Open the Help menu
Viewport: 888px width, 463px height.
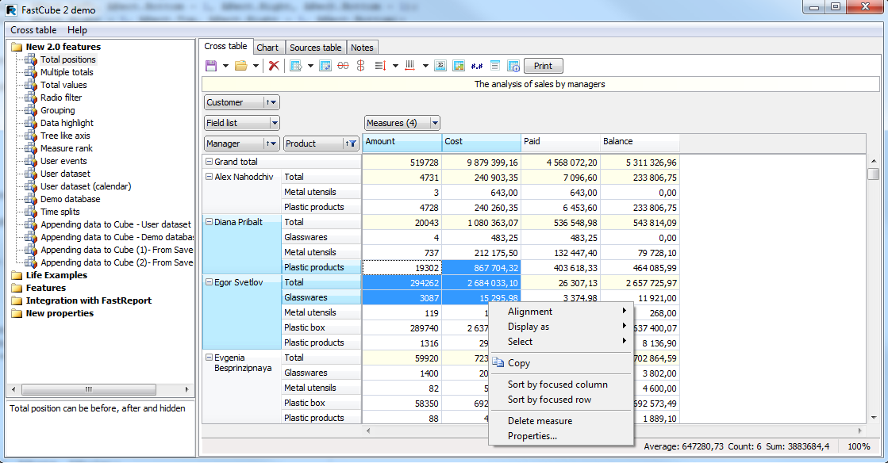[x=77, y=30]
